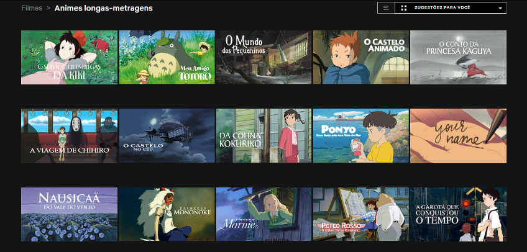The height and width of the screenshot is (252, 527).
Task: Switch to list view icon
Action: pyautogui.click(x=386, y=8)
